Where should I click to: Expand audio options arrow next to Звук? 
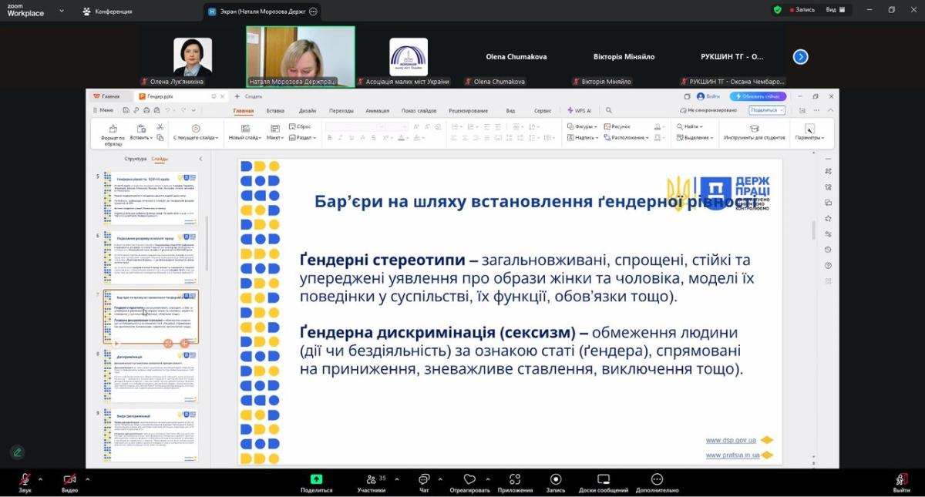pyautogui.click(x=40, y=479)
